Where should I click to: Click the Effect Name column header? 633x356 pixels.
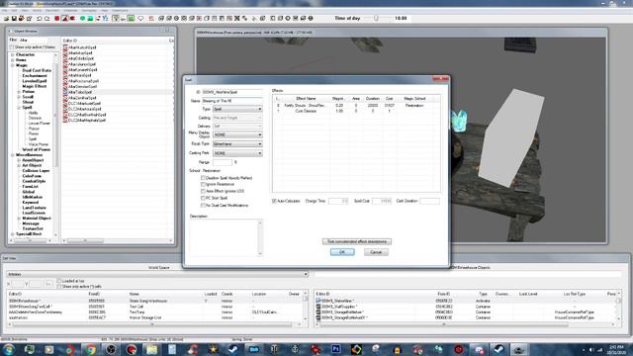pyautogui.click(x=306, y=99)
